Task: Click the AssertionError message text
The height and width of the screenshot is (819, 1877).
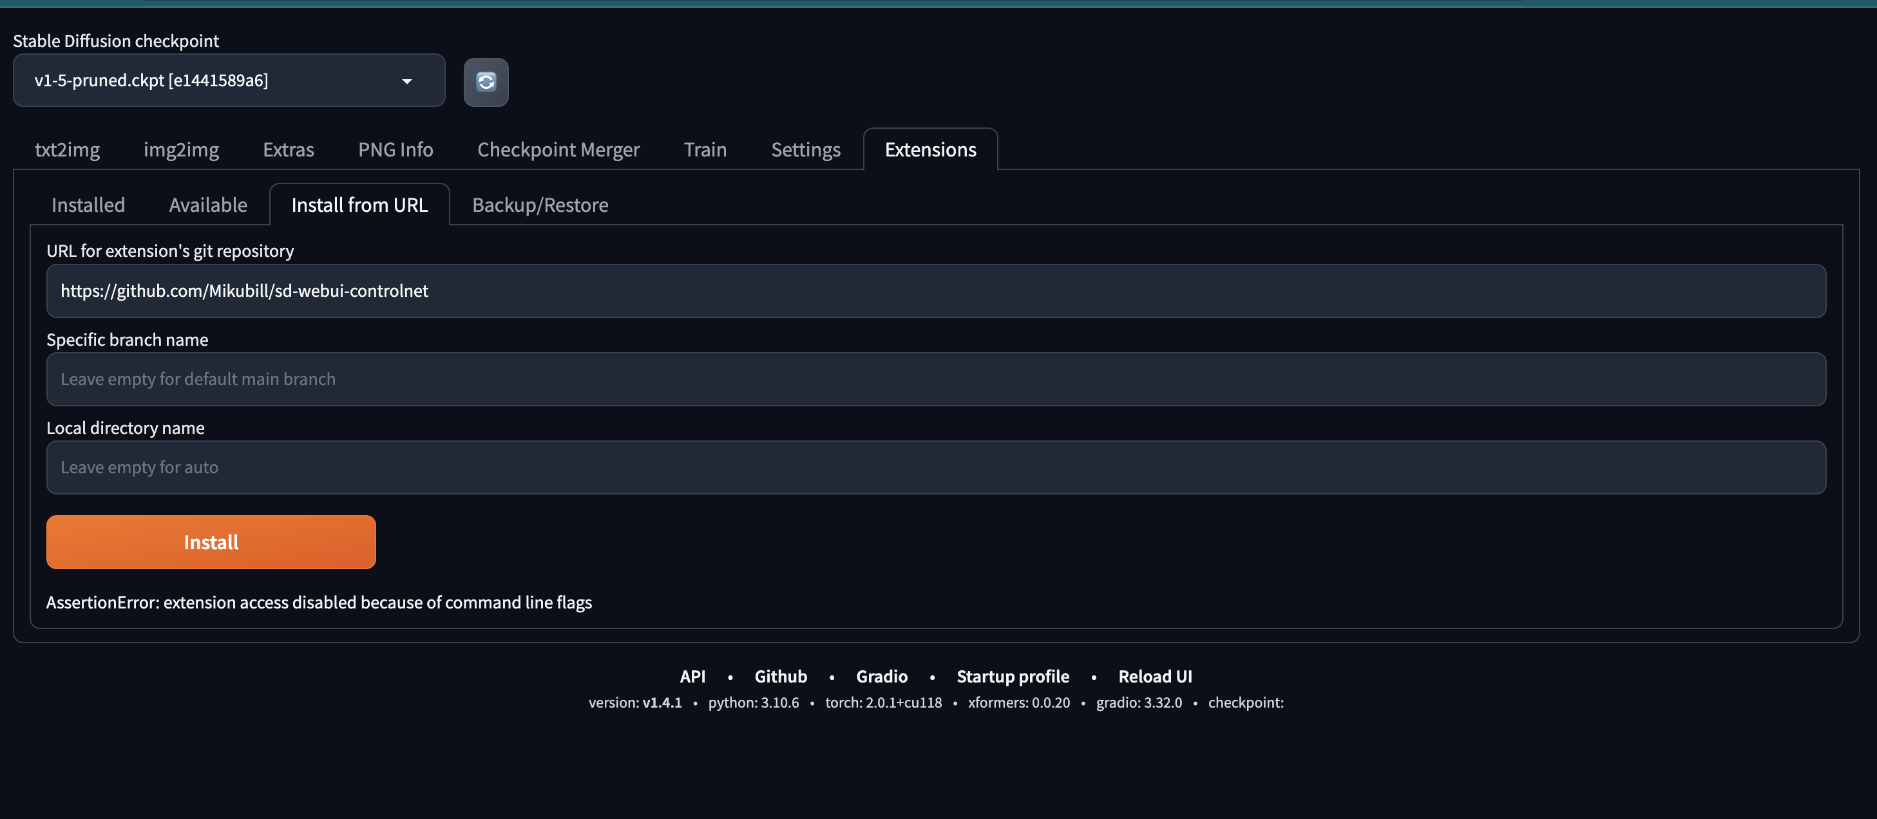Action: [319, 602]
